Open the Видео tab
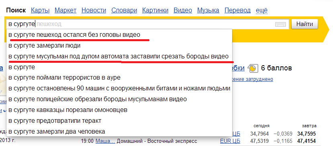The width and height of the screenshot is (333, 146). point(183,10)
